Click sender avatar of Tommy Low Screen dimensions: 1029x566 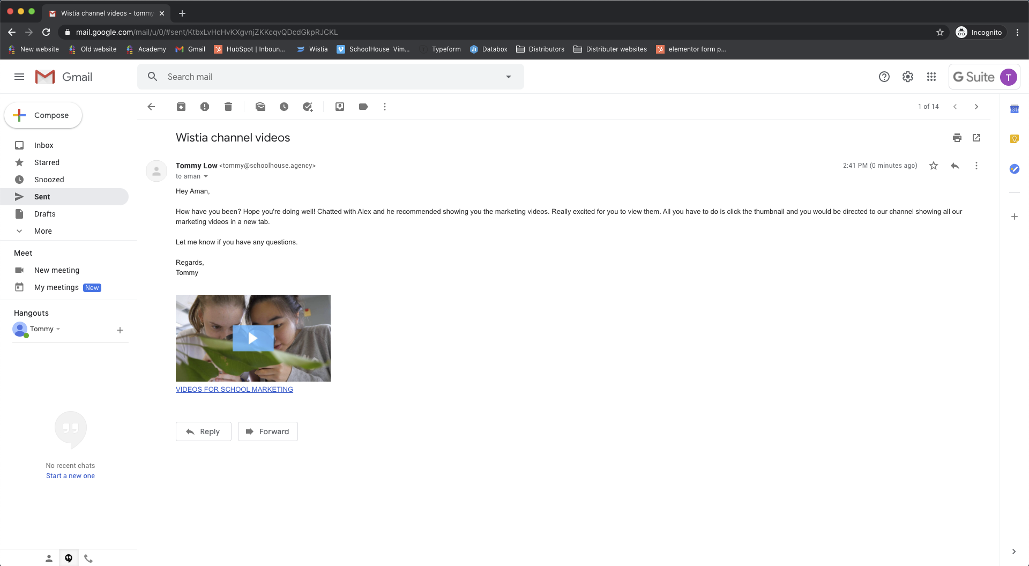click(x=156, y=171)
